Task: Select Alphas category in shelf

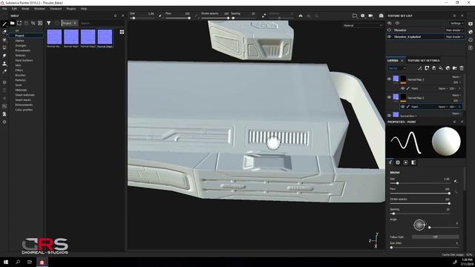Action: tap(20, 41)
